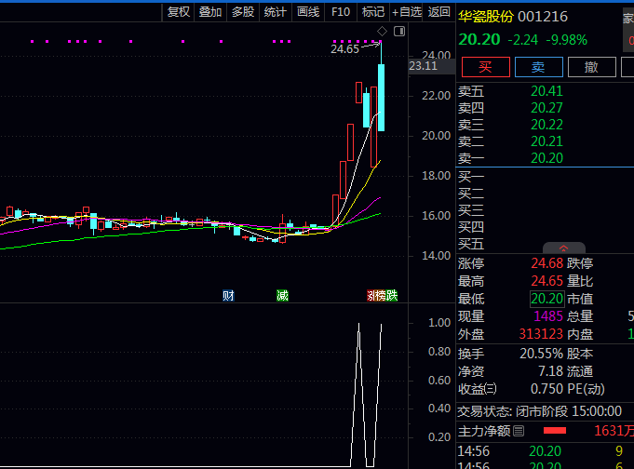
Task: Add stock with +自选
Action: tap(406, 12)
